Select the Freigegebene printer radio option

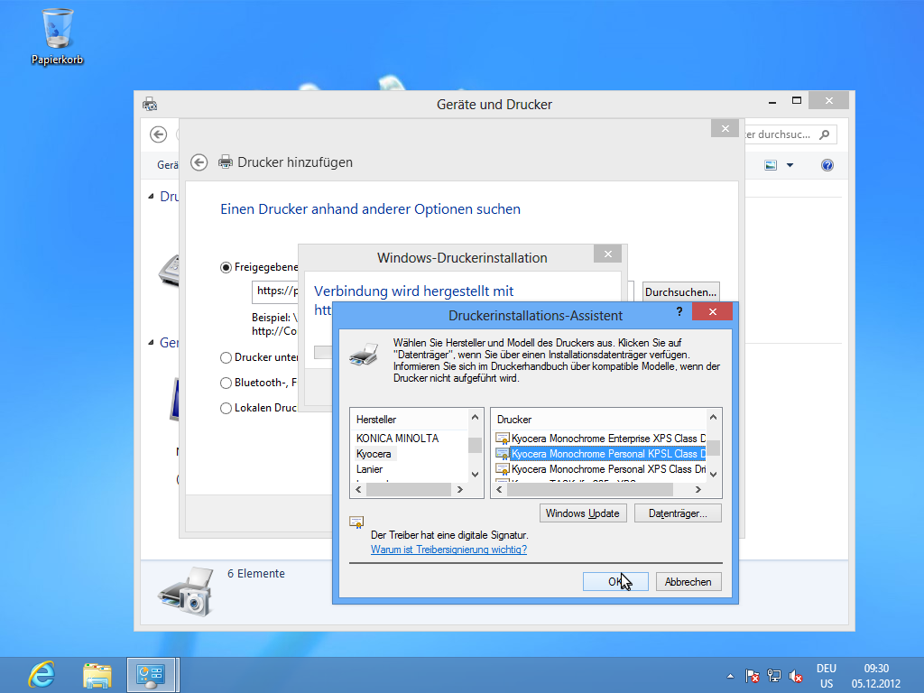226,267
